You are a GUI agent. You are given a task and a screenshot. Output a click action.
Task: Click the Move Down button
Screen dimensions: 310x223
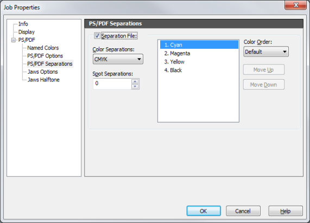(x=264, y=85)
